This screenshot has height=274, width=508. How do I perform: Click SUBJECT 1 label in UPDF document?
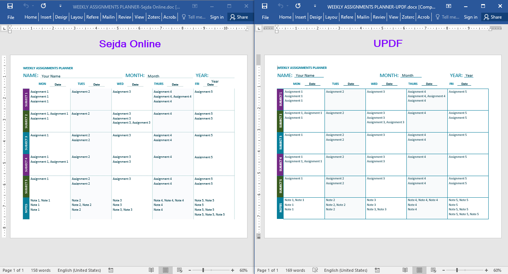(281, 99)
